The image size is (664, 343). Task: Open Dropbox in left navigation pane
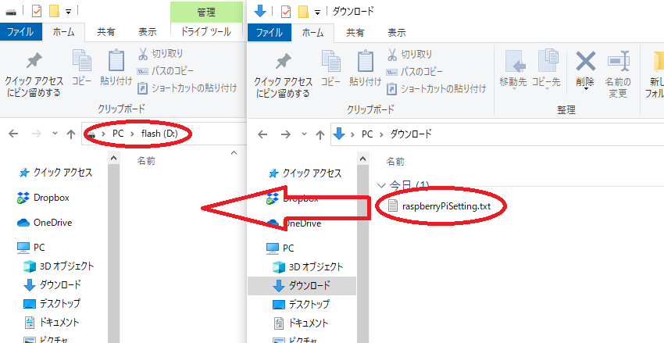point(52,198)
